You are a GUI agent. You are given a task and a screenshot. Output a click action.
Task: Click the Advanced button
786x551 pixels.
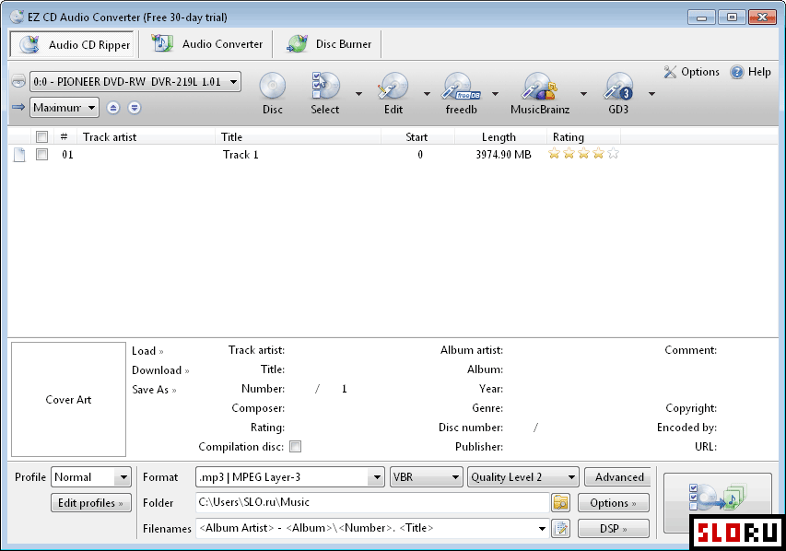tap(617, 476)
